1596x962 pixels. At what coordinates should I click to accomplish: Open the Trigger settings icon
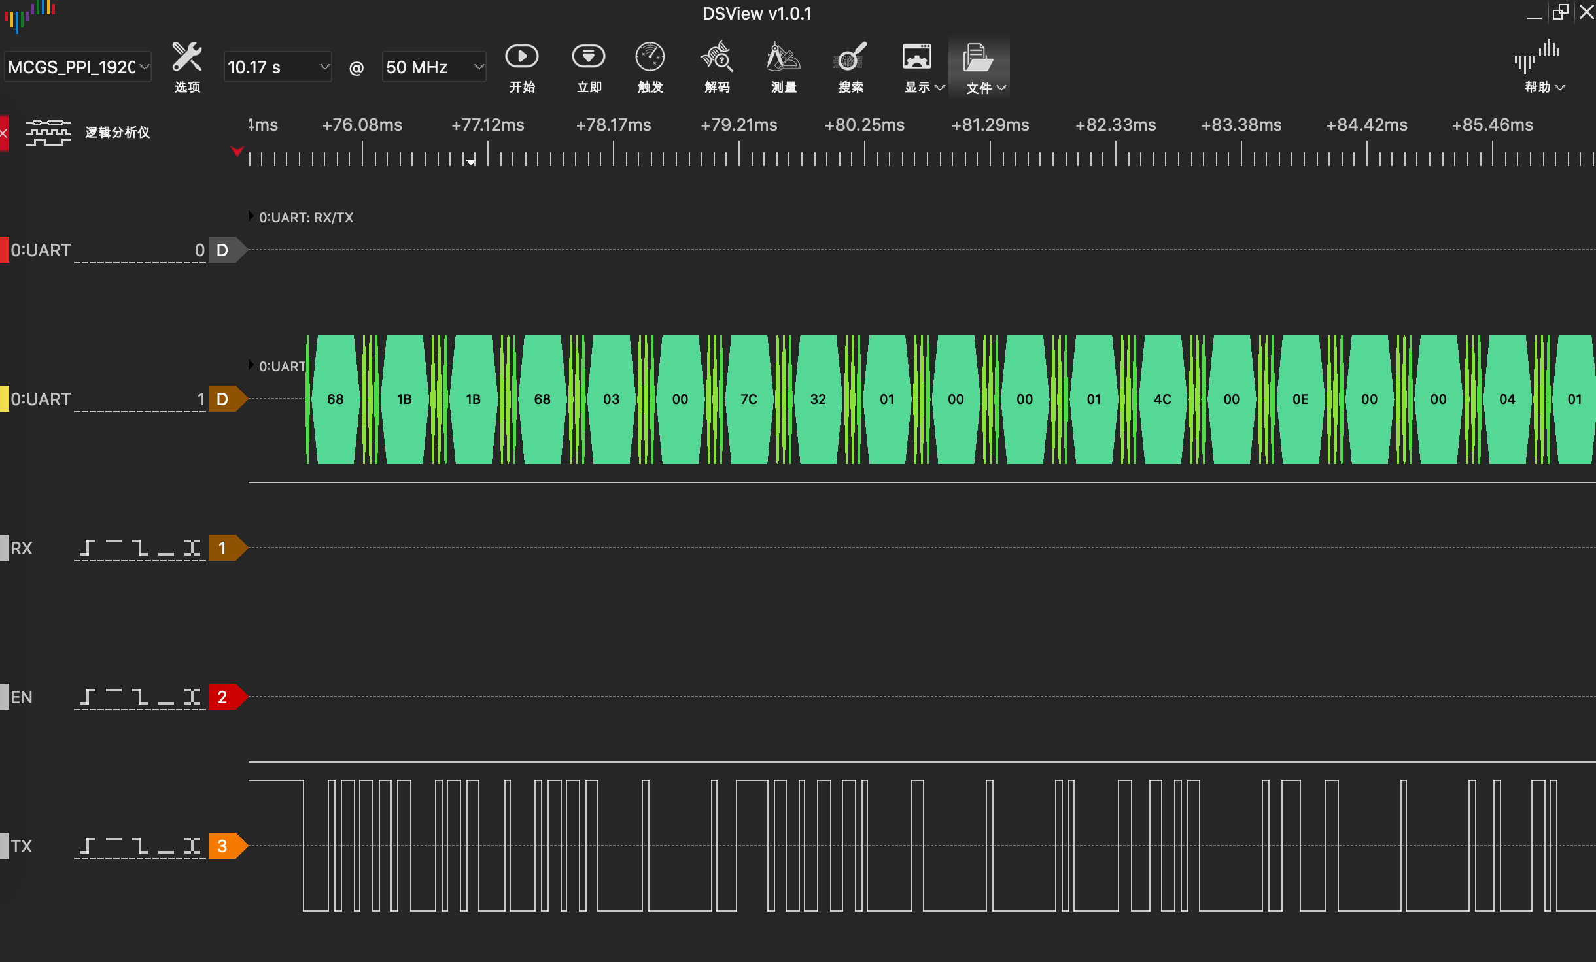point(650,58)
